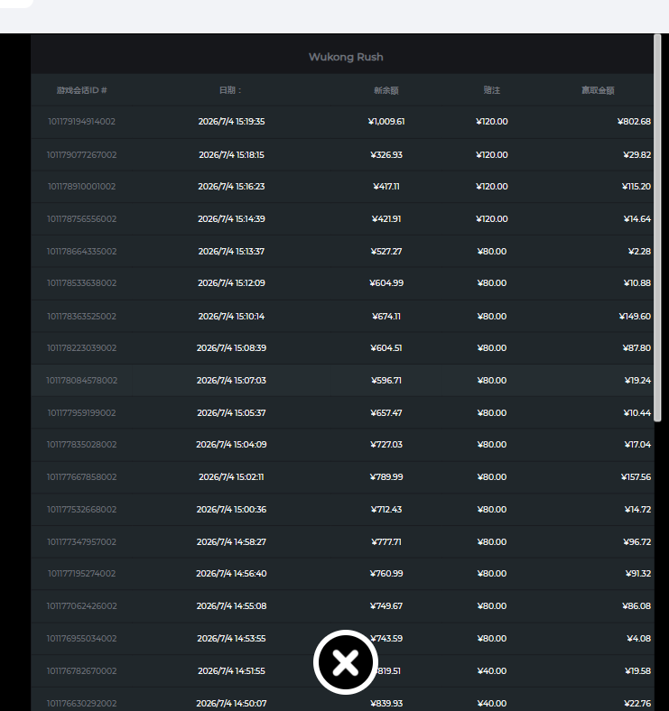The image size is (669, 711).
Task: Open session ID 101178910001002
Action: tap(81, 187)
